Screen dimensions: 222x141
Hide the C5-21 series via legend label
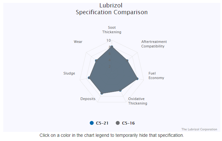pyautogui.click(x=102, y=123)
